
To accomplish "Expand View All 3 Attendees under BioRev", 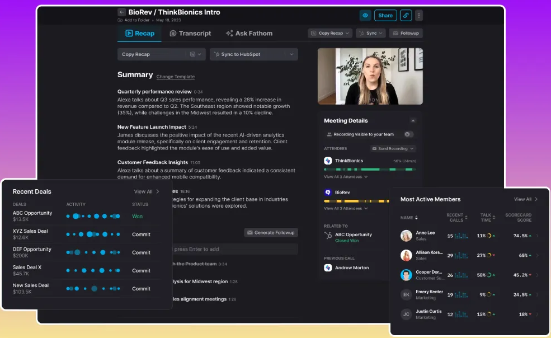I will tap(346, 209).
